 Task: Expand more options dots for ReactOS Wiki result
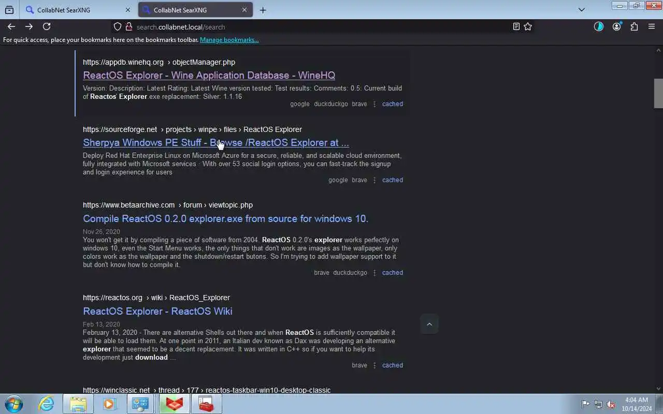(x=374, y=365)
